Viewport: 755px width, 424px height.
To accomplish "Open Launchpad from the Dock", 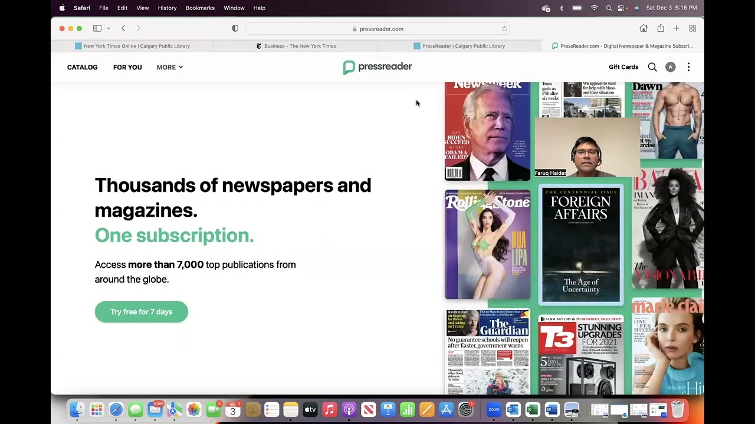I will pos(97,409).
